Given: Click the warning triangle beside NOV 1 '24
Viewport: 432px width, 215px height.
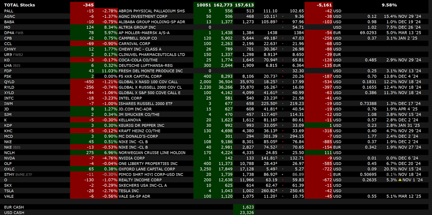Looking at the screenshot, I should pos(400,180).
